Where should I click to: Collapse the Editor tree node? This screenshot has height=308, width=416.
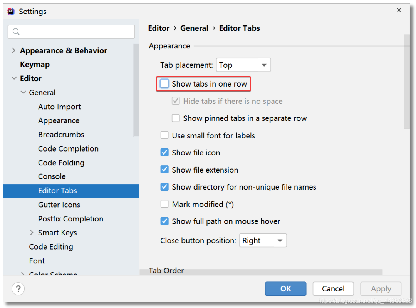(14, 78)
